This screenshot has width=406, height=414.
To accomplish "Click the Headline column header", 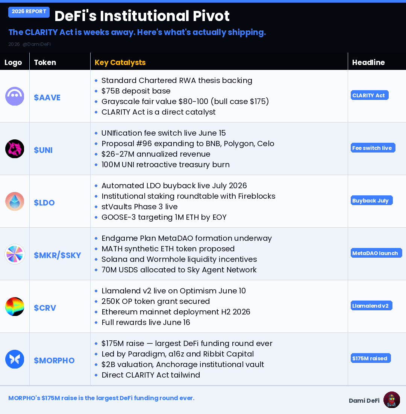I will pos(368,62).
